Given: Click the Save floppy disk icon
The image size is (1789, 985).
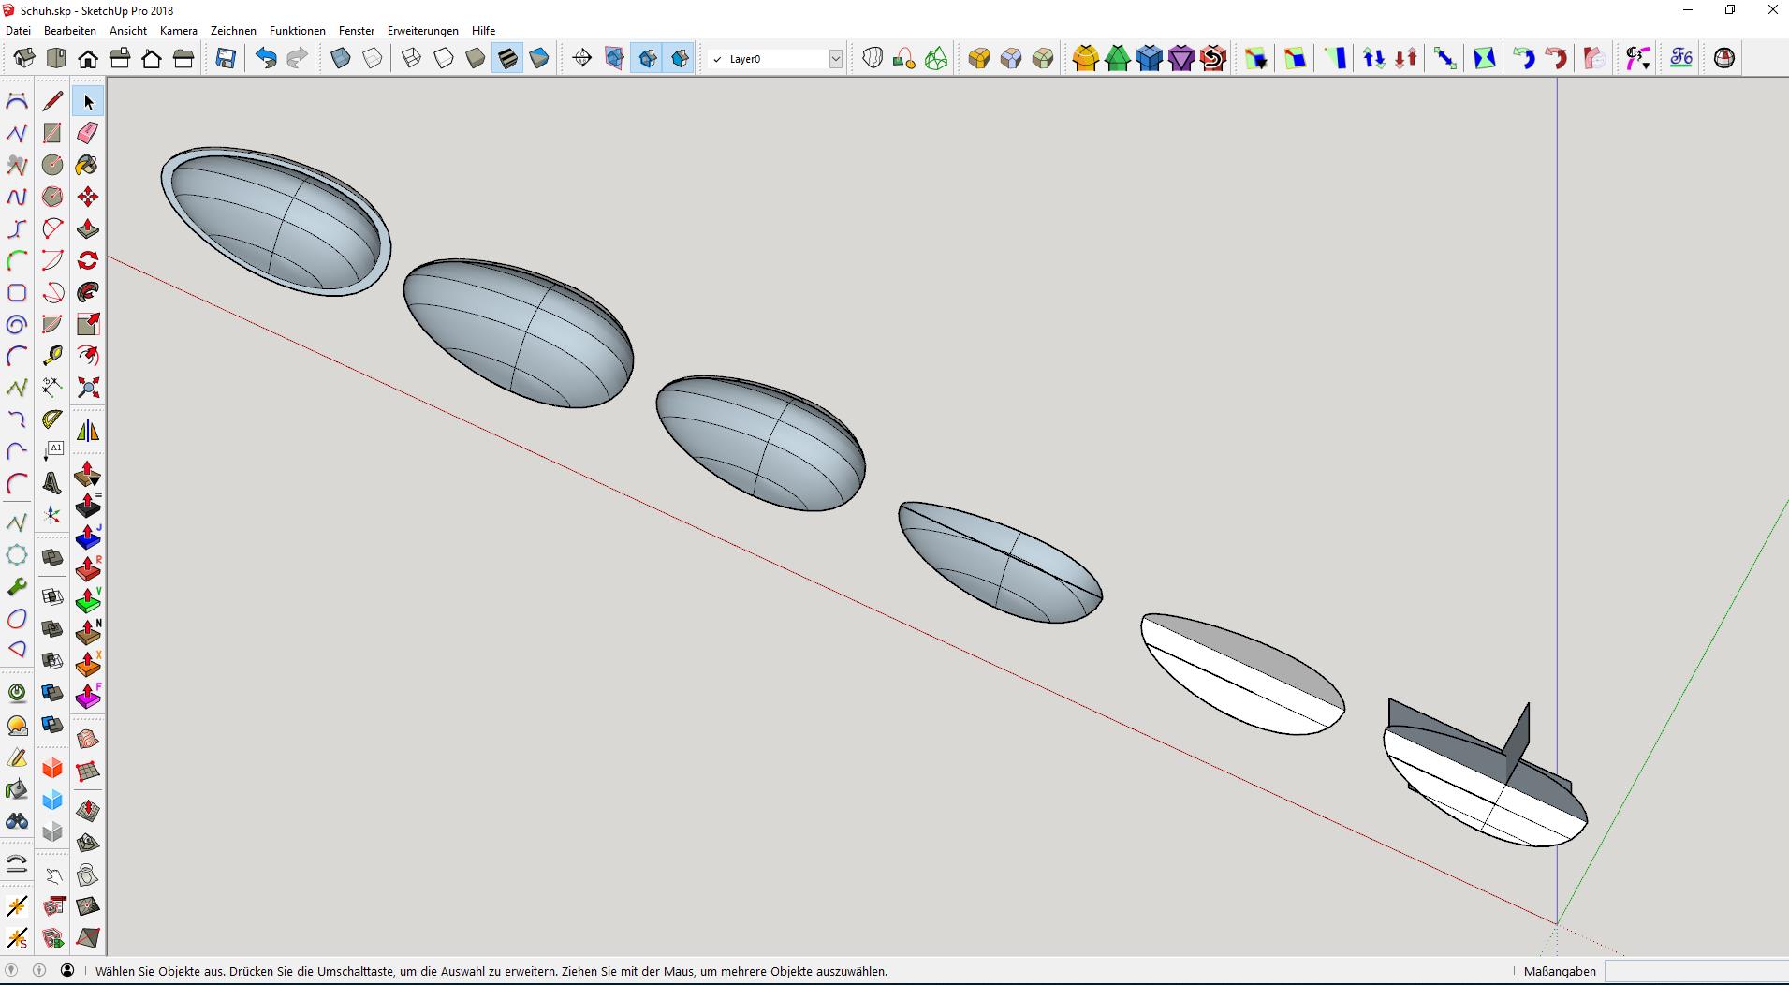Looking at the screenshot, I should pyautogui.click(x=226, y=58).
